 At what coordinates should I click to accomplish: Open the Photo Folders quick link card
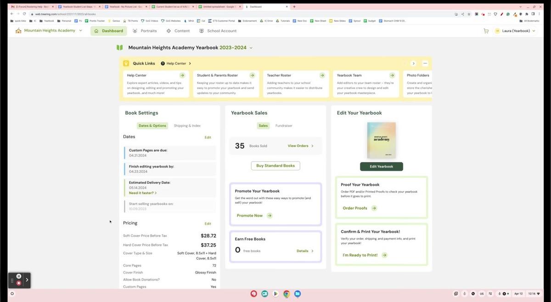coord(417,84)
